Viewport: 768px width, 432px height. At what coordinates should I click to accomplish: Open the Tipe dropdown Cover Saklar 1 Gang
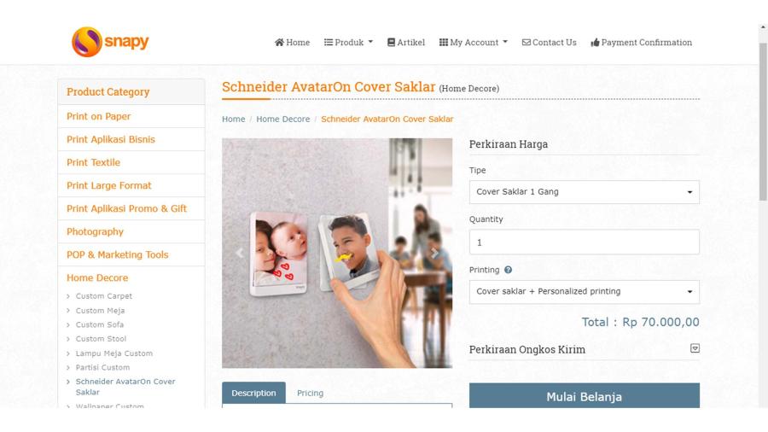[x=584, y=192]
